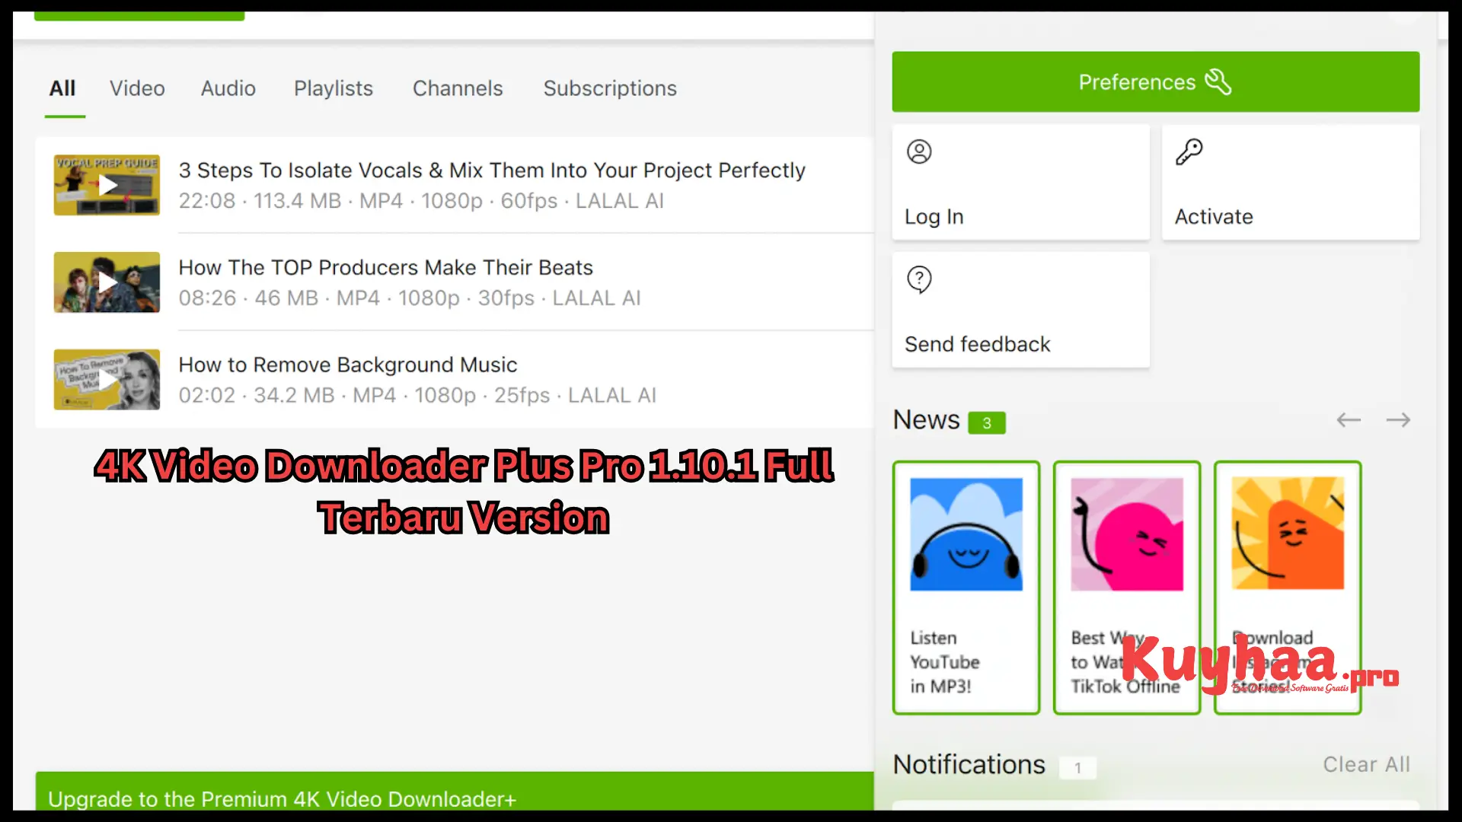1462x822 pixels.
Task: Select the Video tab filter
Action: tap(136, 88)
